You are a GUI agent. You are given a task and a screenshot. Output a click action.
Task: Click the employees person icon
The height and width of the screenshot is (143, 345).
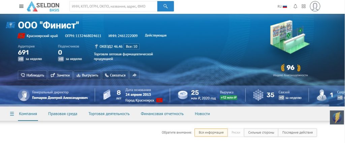click(321, 95)
